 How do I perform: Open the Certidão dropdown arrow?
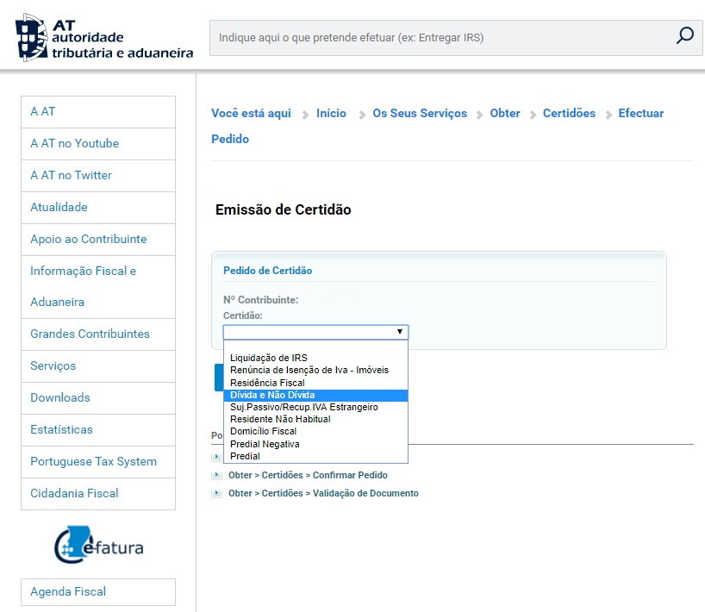point(399,332)
